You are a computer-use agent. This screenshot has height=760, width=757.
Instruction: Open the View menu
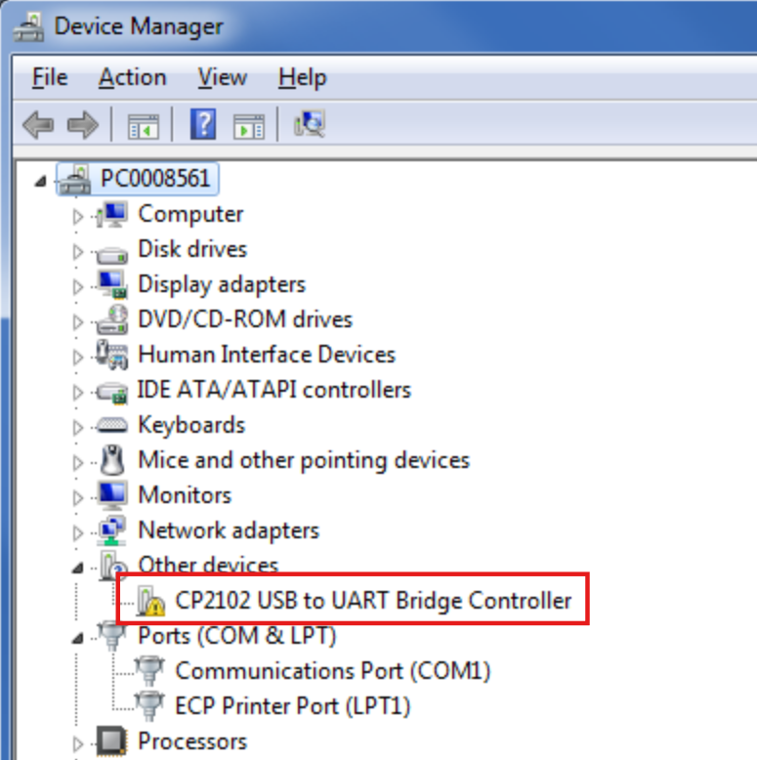point(223,77)
